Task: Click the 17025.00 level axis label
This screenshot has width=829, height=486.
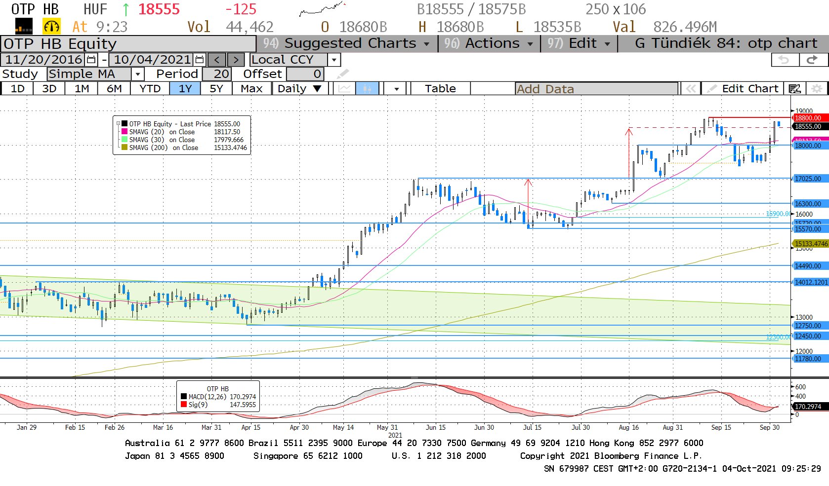Action: [810, 179]
